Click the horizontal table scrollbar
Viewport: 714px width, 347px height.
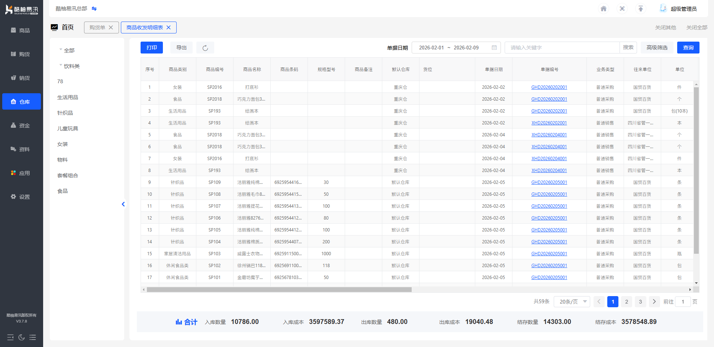pyautogui.click(x=279, y=289)
